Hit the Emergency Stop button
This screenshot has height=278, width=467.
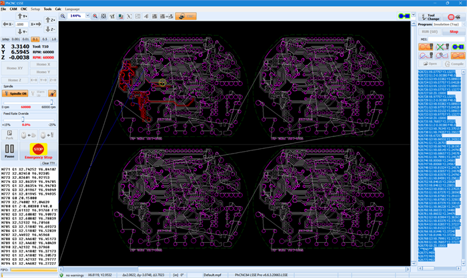(x=39, y=151)
